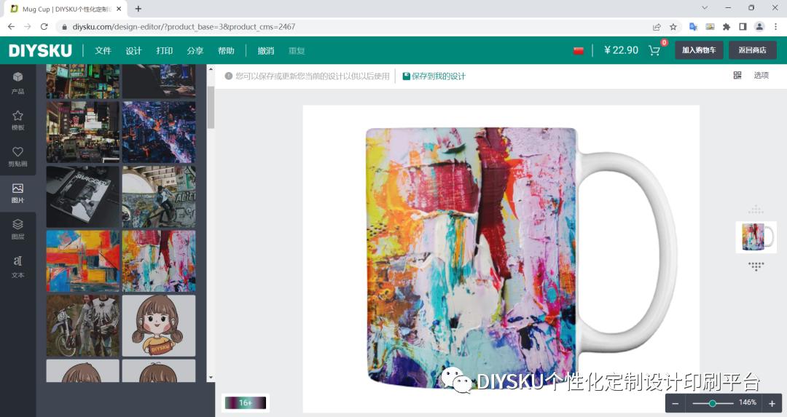Click the QR code icon near 选项
Screen dimensions: 787x417
click(x=737, y=75)
